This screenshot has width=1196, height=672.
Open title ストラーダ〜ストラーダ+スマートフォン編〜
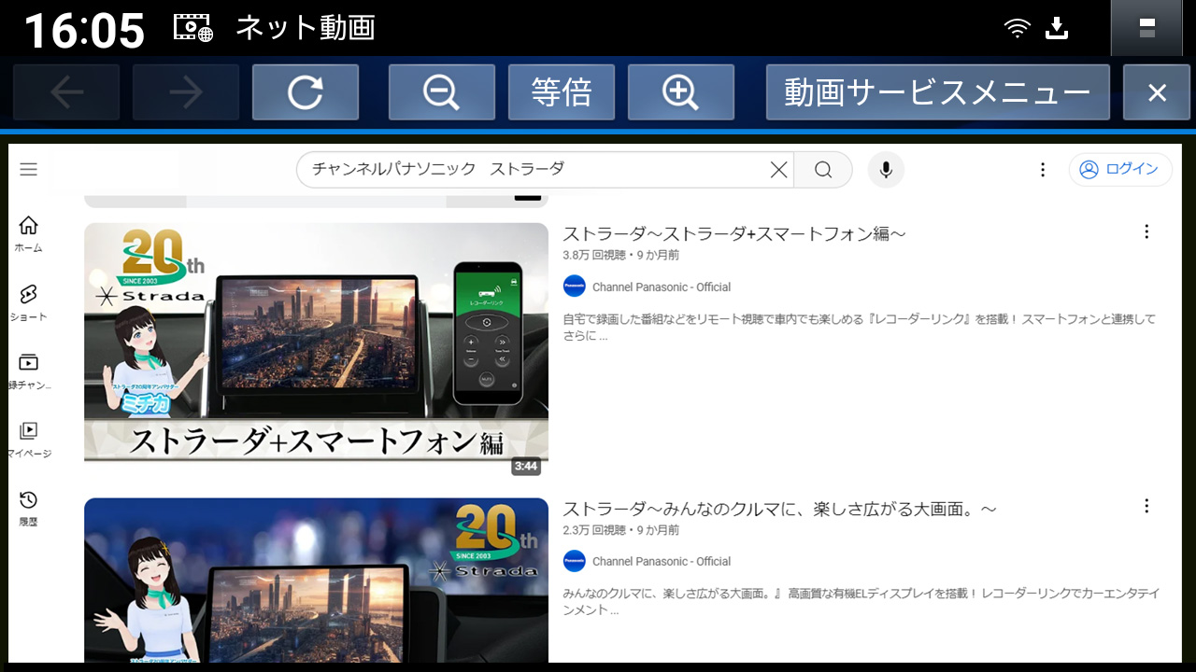734,233
